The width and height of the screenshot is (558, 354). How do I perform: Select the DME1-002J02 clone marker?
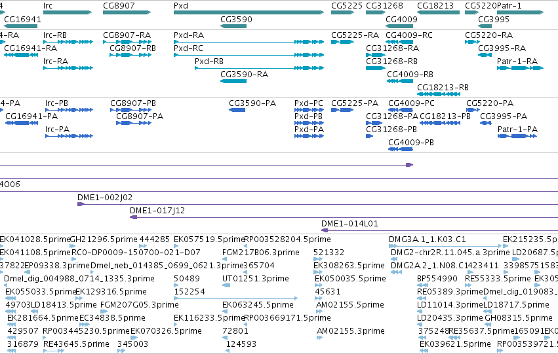tap(81, 204)
